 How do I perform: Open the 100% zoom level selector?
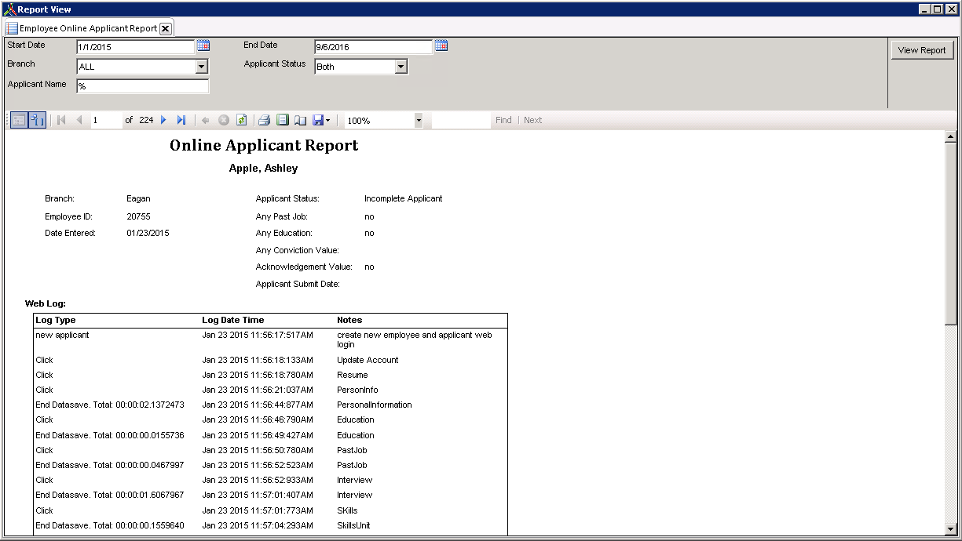(417, 120)
